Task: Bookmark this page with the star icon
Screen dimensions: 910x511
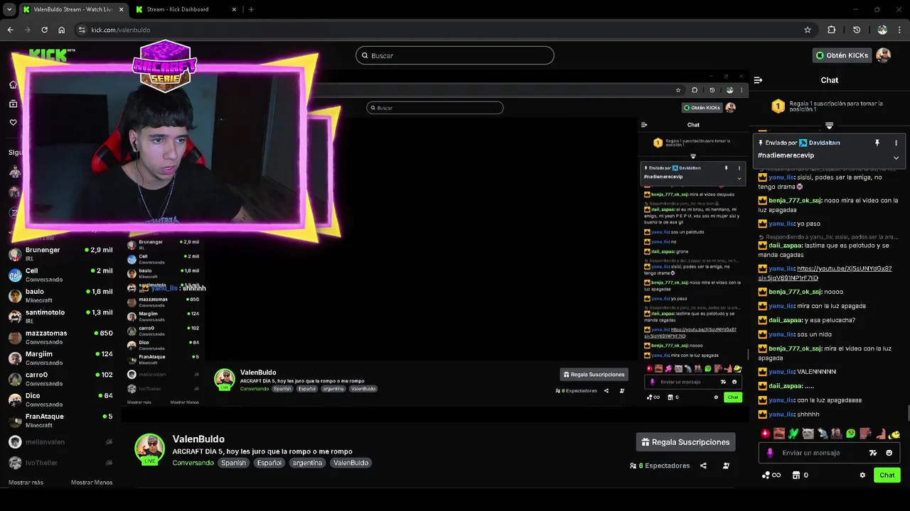Action: pos(808,30)
